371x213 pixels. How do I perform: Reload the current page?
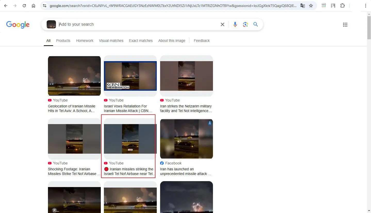tap(24, 6)
